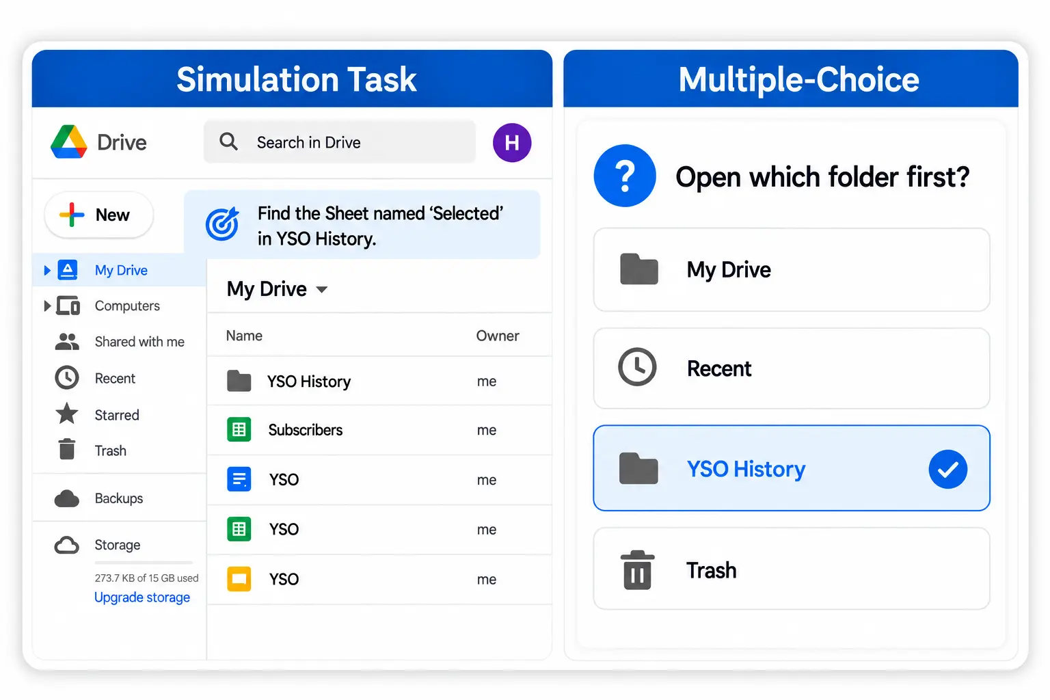Expand the My Drive tree arrow
1050x700 pixels.
[47, 270]
